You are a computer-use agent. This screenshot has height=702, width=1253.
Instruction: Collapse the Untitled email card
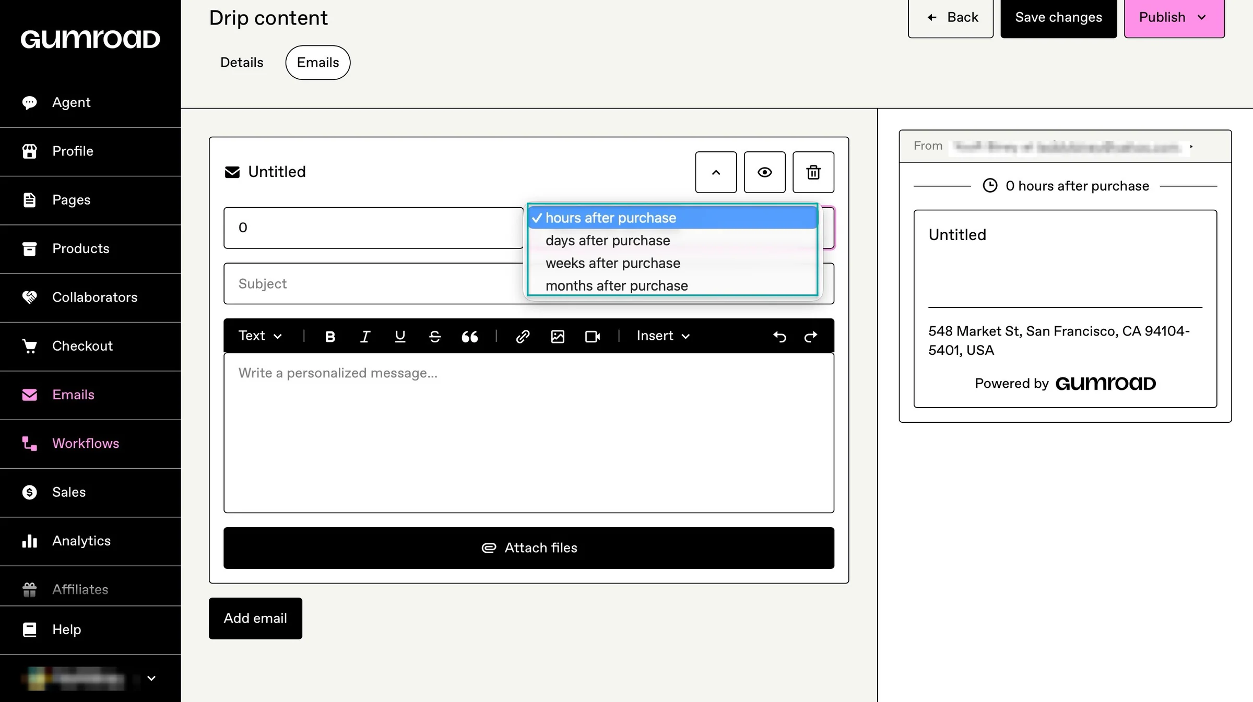pyautogui.click(x=716, y=172)
